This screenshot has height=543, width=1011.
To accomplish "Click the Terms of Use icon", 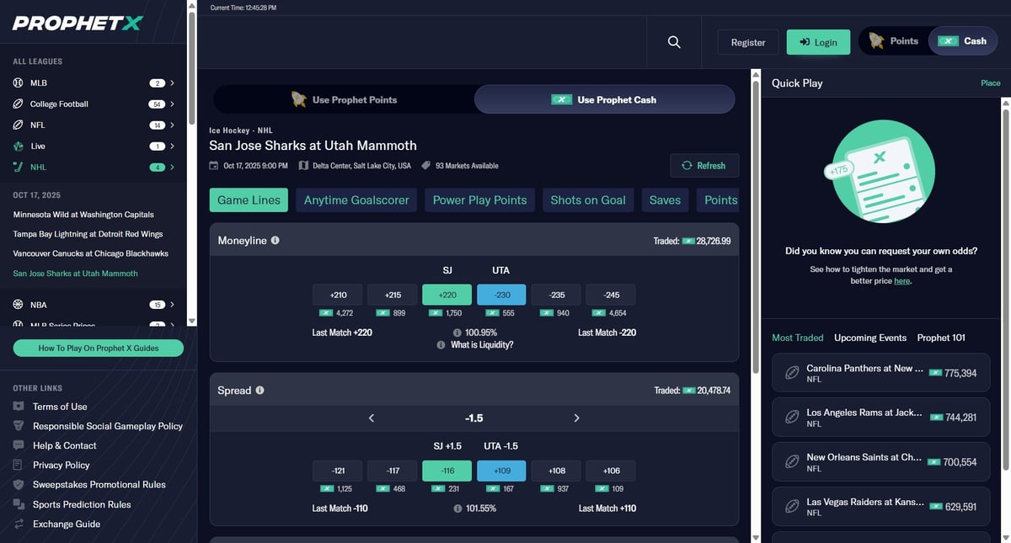I will pos(19,407).
